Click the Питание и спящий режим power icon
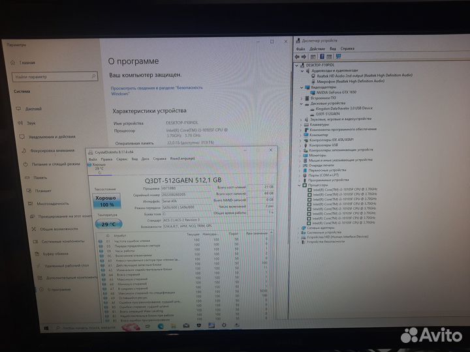 (25, 164)
